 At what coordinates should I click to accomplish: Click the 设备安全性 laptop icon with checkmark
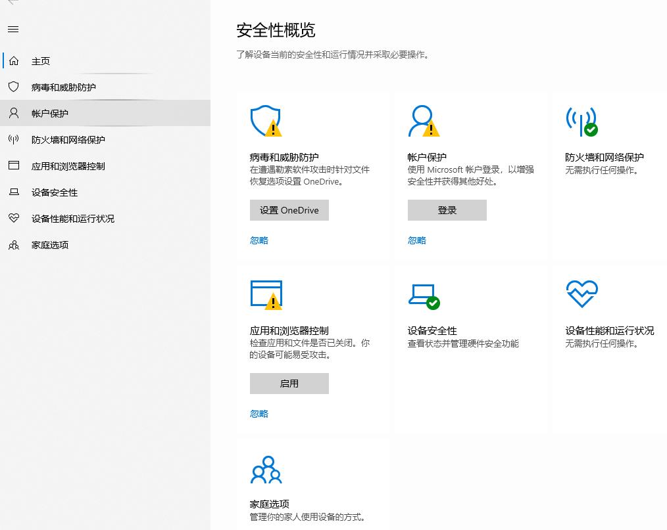[424, 295]
